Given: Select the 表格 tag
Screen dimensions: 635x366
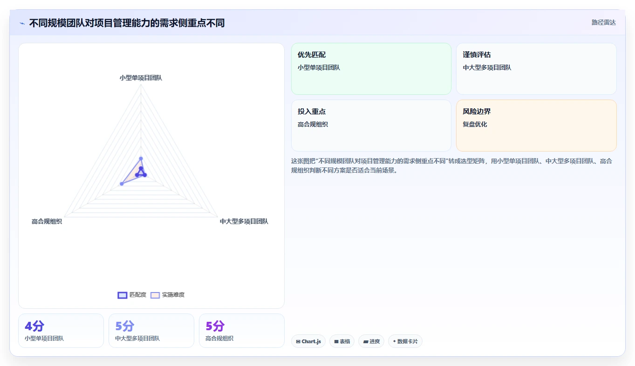Looking at the screenshot, I should tap(342, 341).
